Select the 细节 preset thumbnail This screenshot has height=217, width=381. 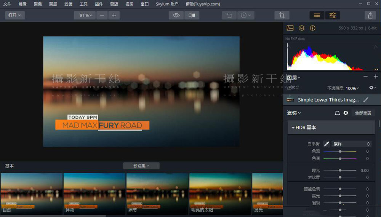157,194
